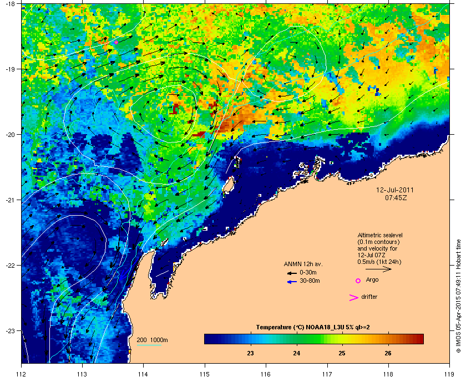Click the latitude axis label -22
This screenshot has width=466, height=377.
(x=10, y=266)
